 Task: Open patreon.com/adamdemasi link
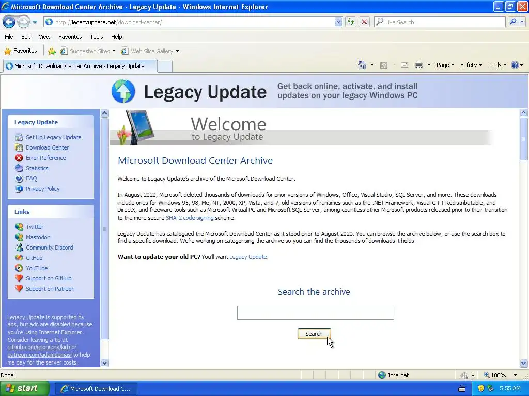(x=39, y=355)
